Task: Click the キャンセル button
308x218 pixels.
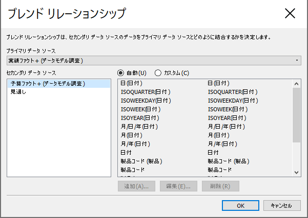Action: click(x=282, y=205)
